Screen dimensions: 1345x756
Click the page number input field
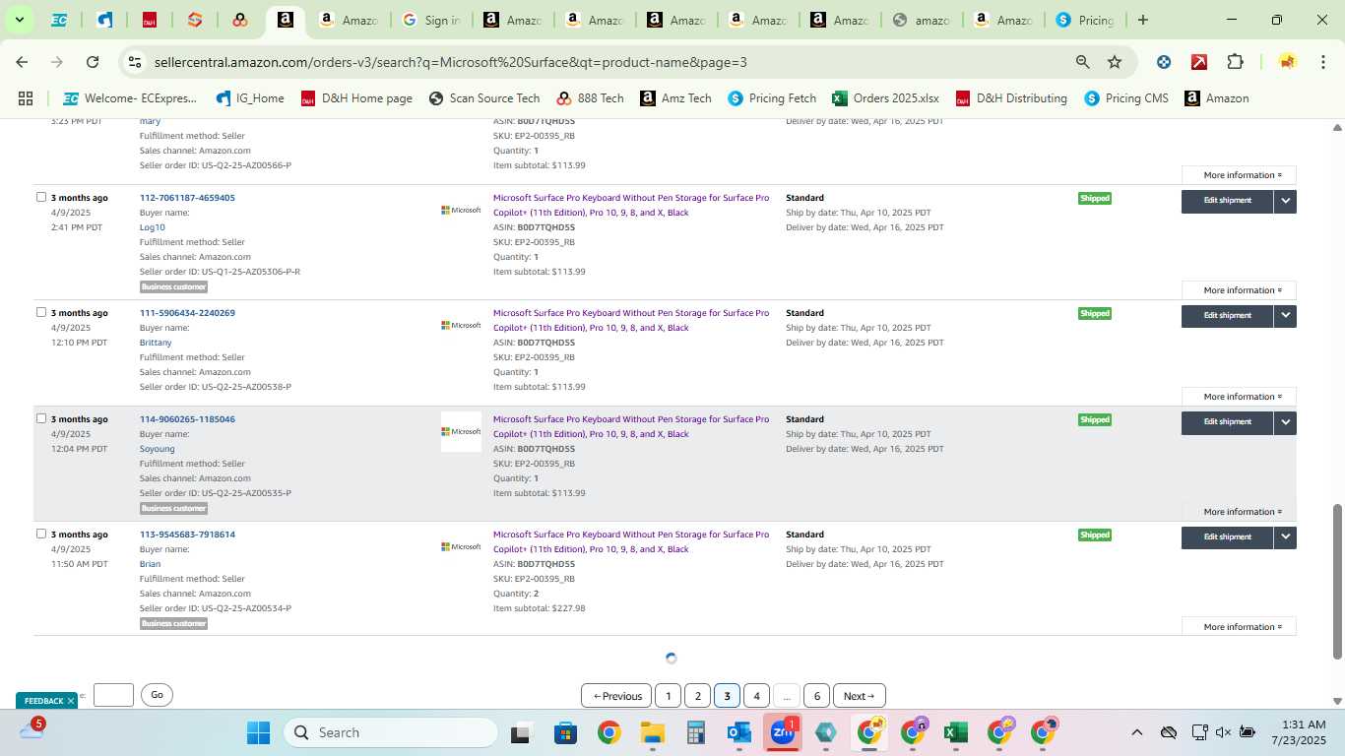click(x=113, y=695)
